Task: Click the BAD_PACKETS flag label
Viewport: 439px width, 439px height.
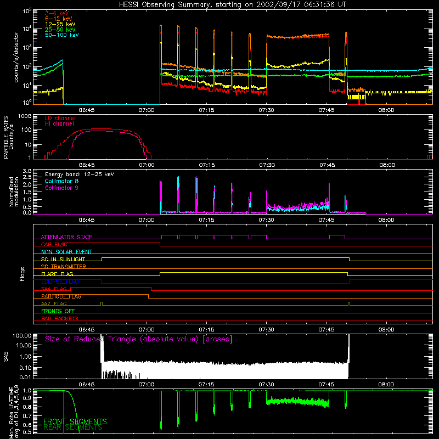Action: [60, 318]
